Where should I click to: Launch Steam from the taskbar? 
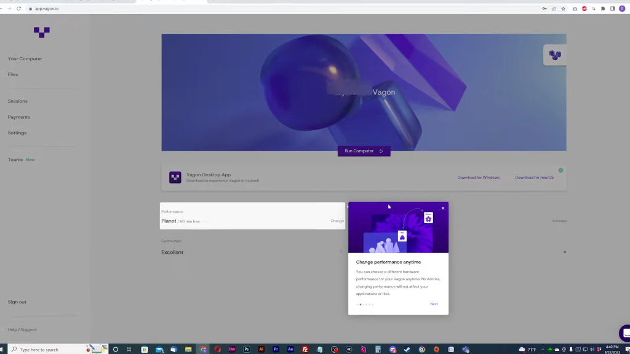pos(407,349)
